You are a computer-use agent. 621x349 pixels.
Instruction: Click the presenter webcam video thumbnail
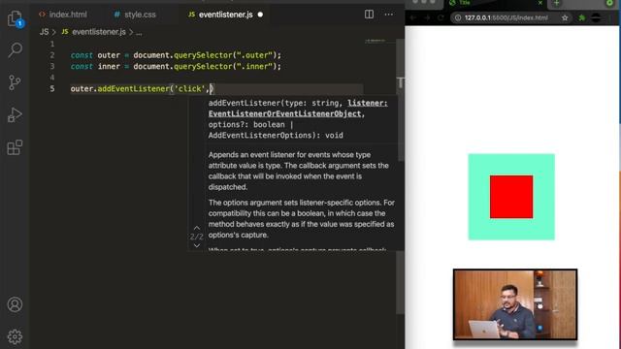tap(515, 304)
